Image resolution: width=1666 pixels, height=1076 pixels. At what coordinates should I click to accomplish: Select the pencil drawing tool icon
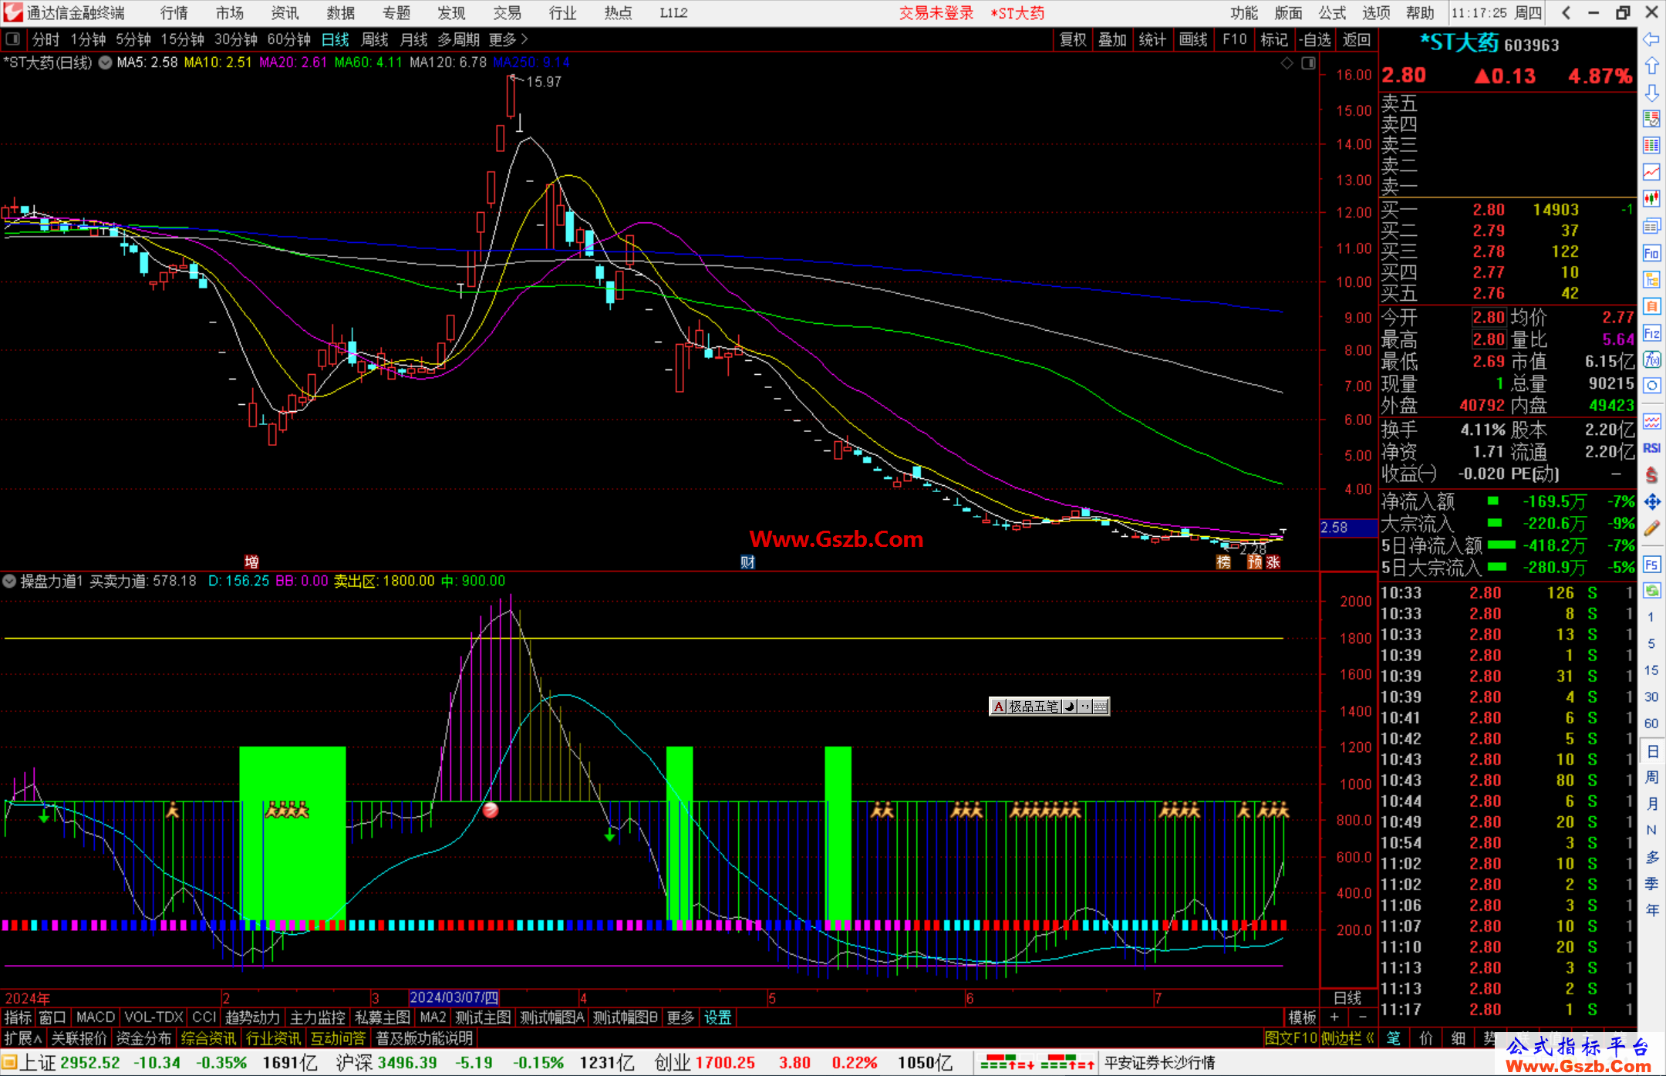point(1651,528)
